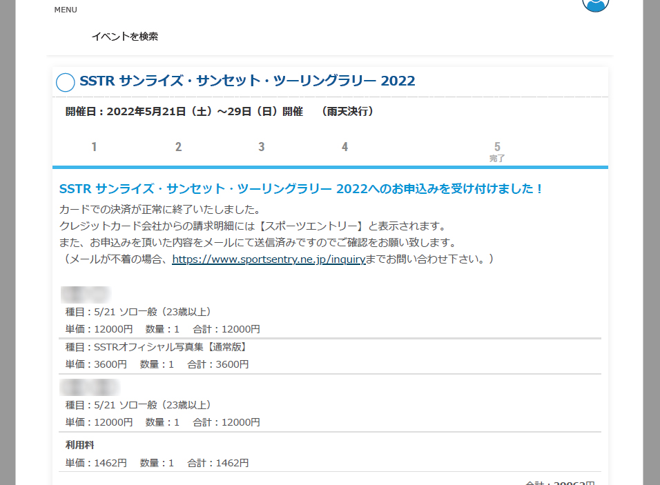Image resolution: width=660 pixels, height=485 pixels.
Task: Click the SSTR 2022 event title
Action: (247, 81)
